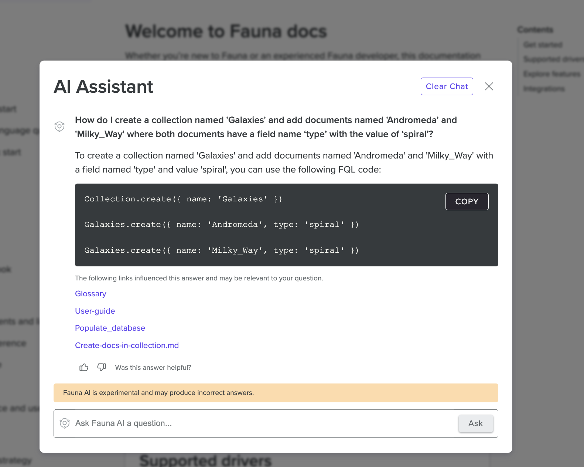Copy the FQL code block
The image size is (584, 467).
click(467, 201)
